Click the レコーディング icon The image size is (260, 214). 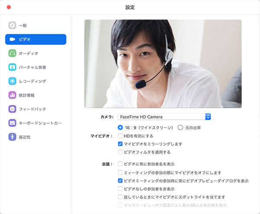(13, 81)
